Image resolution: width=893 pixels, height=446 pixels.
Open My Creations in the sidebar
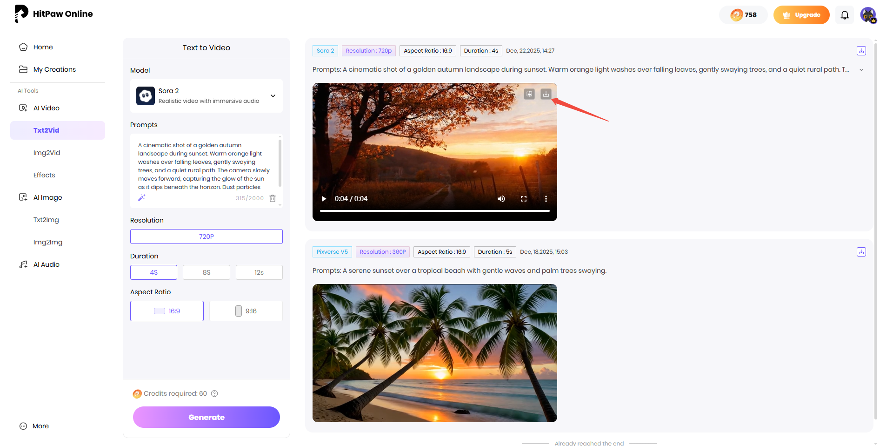[x=54, y=69]
